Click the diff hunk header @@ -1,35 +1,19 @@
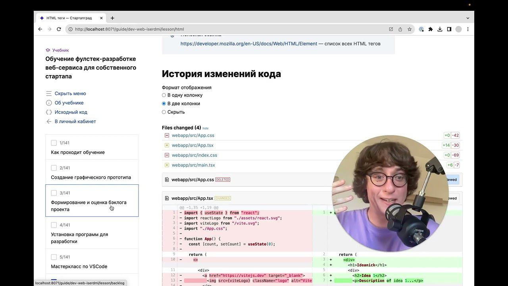The height and width of the screenshot is (286, 508). click(x=199, y=208)
